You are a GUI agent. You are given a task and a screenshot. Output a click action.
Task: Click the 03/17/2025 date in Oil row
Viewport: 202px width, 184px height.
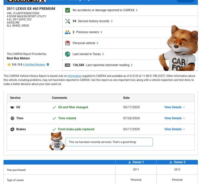(131, 107)
